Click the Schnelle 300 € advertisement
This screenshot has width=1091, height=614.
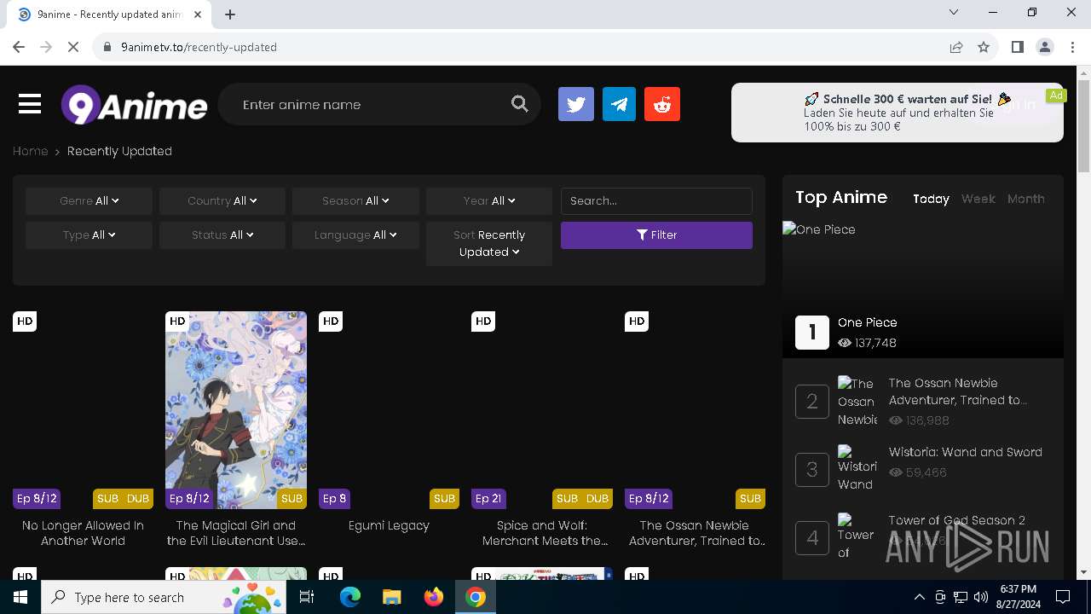pyautogui.click(x=897, y=112)
